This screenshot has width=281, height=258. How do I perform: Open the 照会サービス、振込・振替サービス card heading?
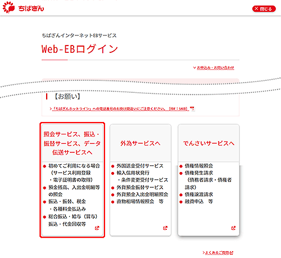click(x=72, y=143)
